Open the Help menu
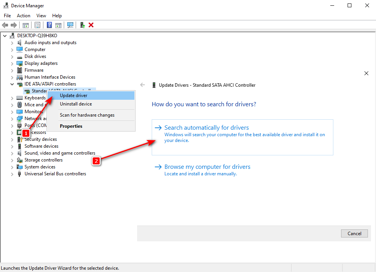 pyautogui.click(x=57, y=16)
